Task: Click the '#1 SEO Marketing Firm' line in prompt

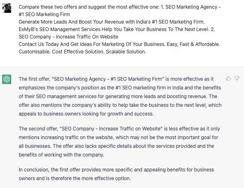Action: 44,14
